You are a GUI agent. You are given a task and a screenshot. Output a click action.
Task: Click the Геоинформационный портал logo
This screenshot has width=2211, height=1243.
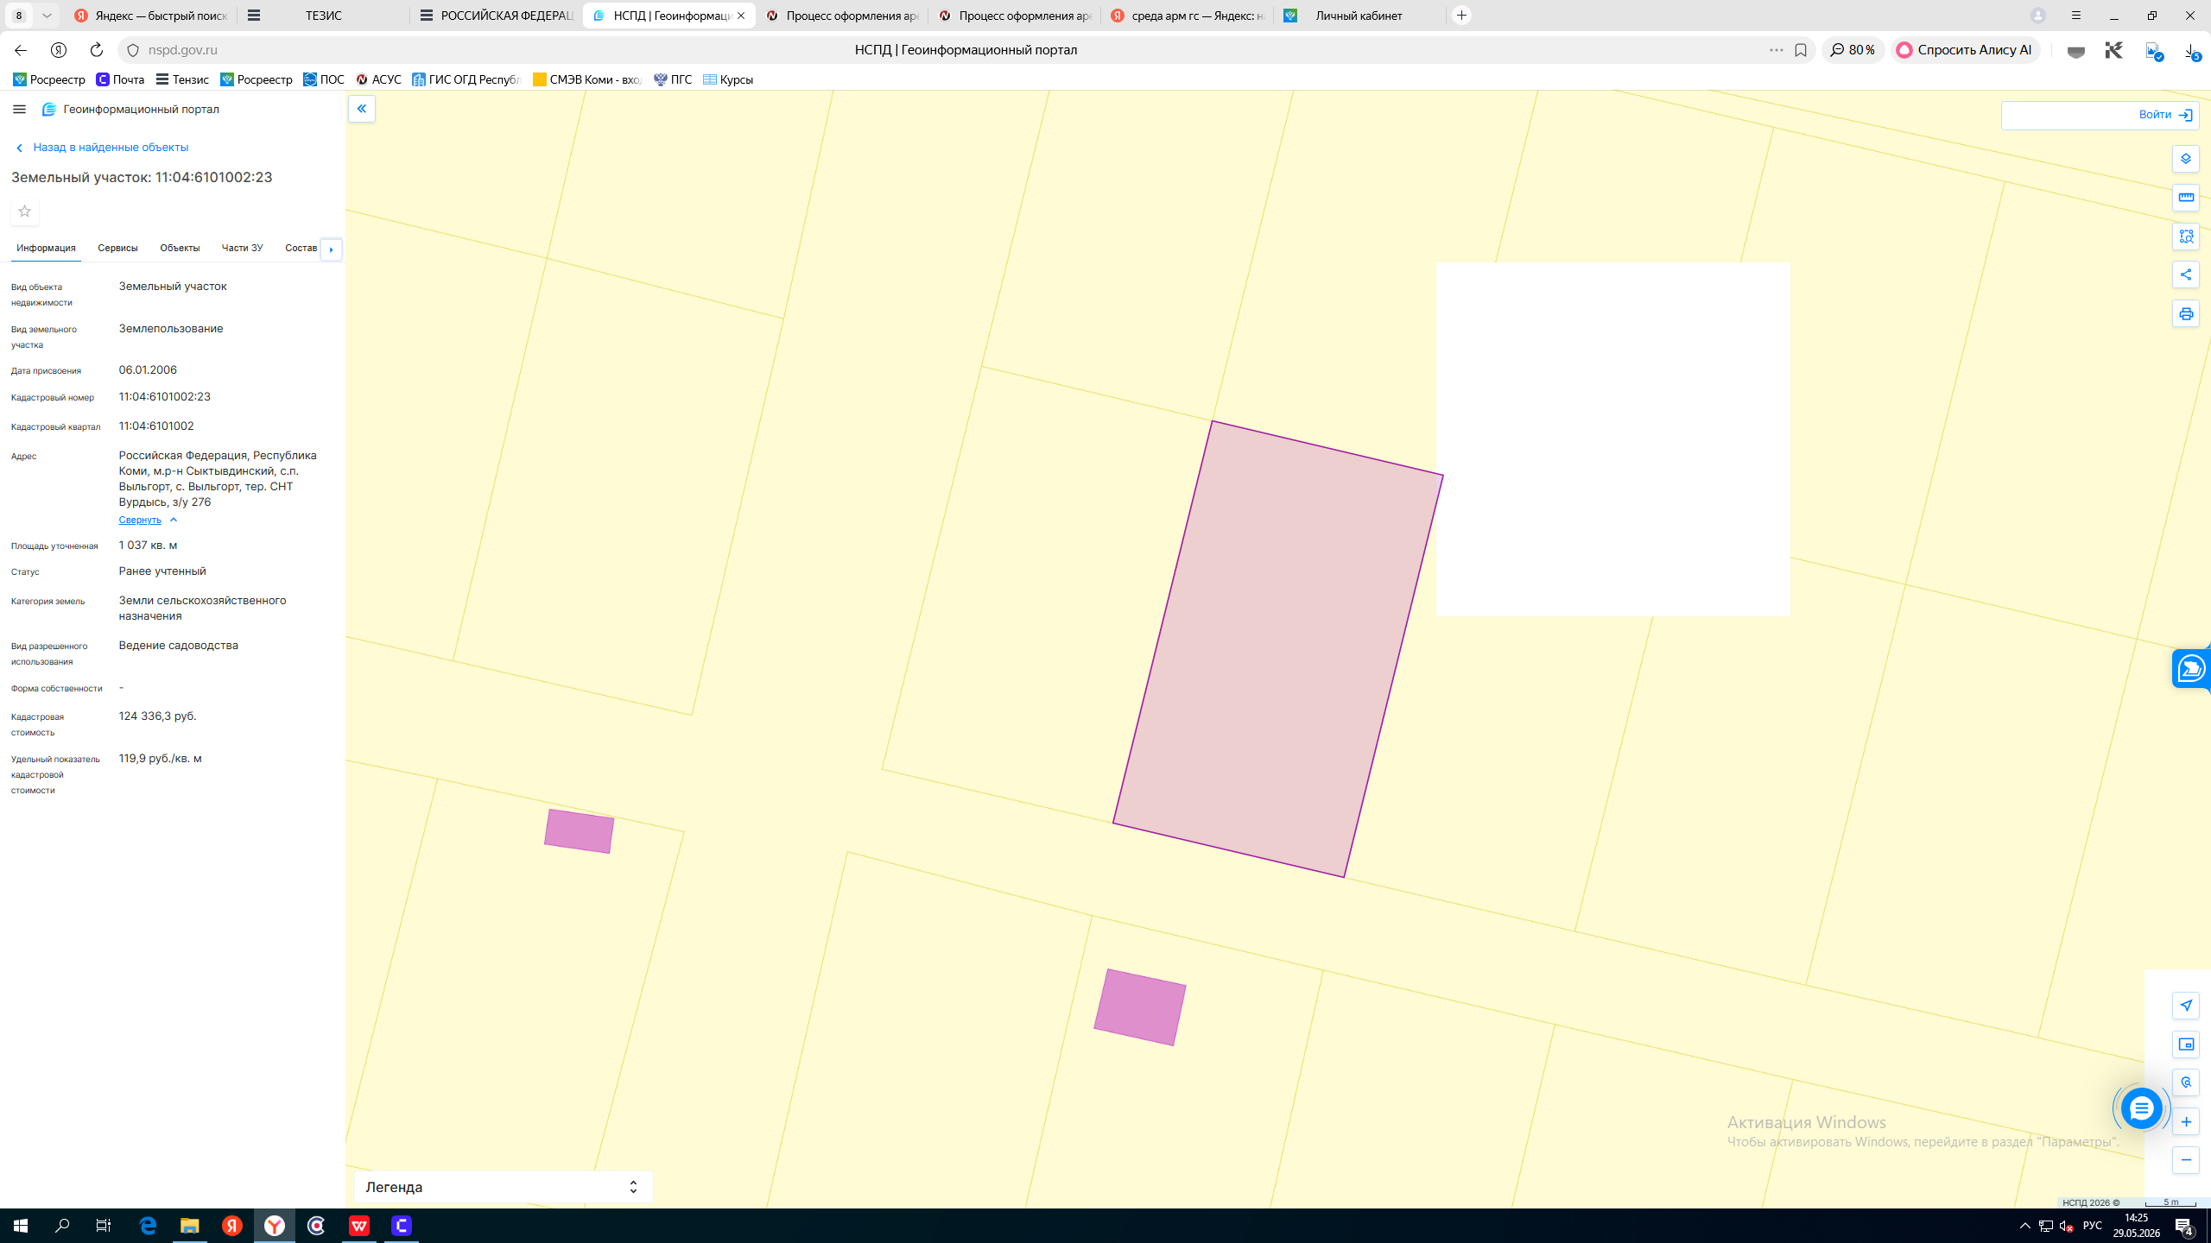pos(130,110)
